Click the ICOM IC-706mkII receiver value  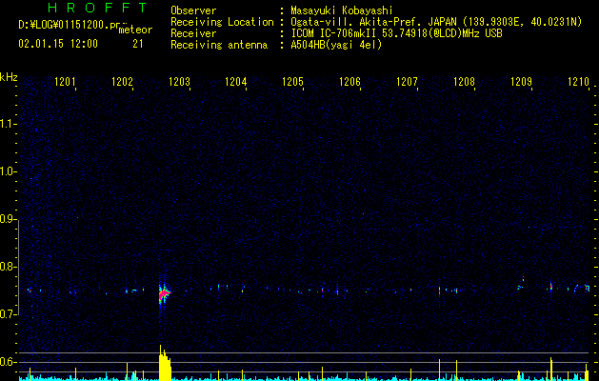tap(396, 33)
